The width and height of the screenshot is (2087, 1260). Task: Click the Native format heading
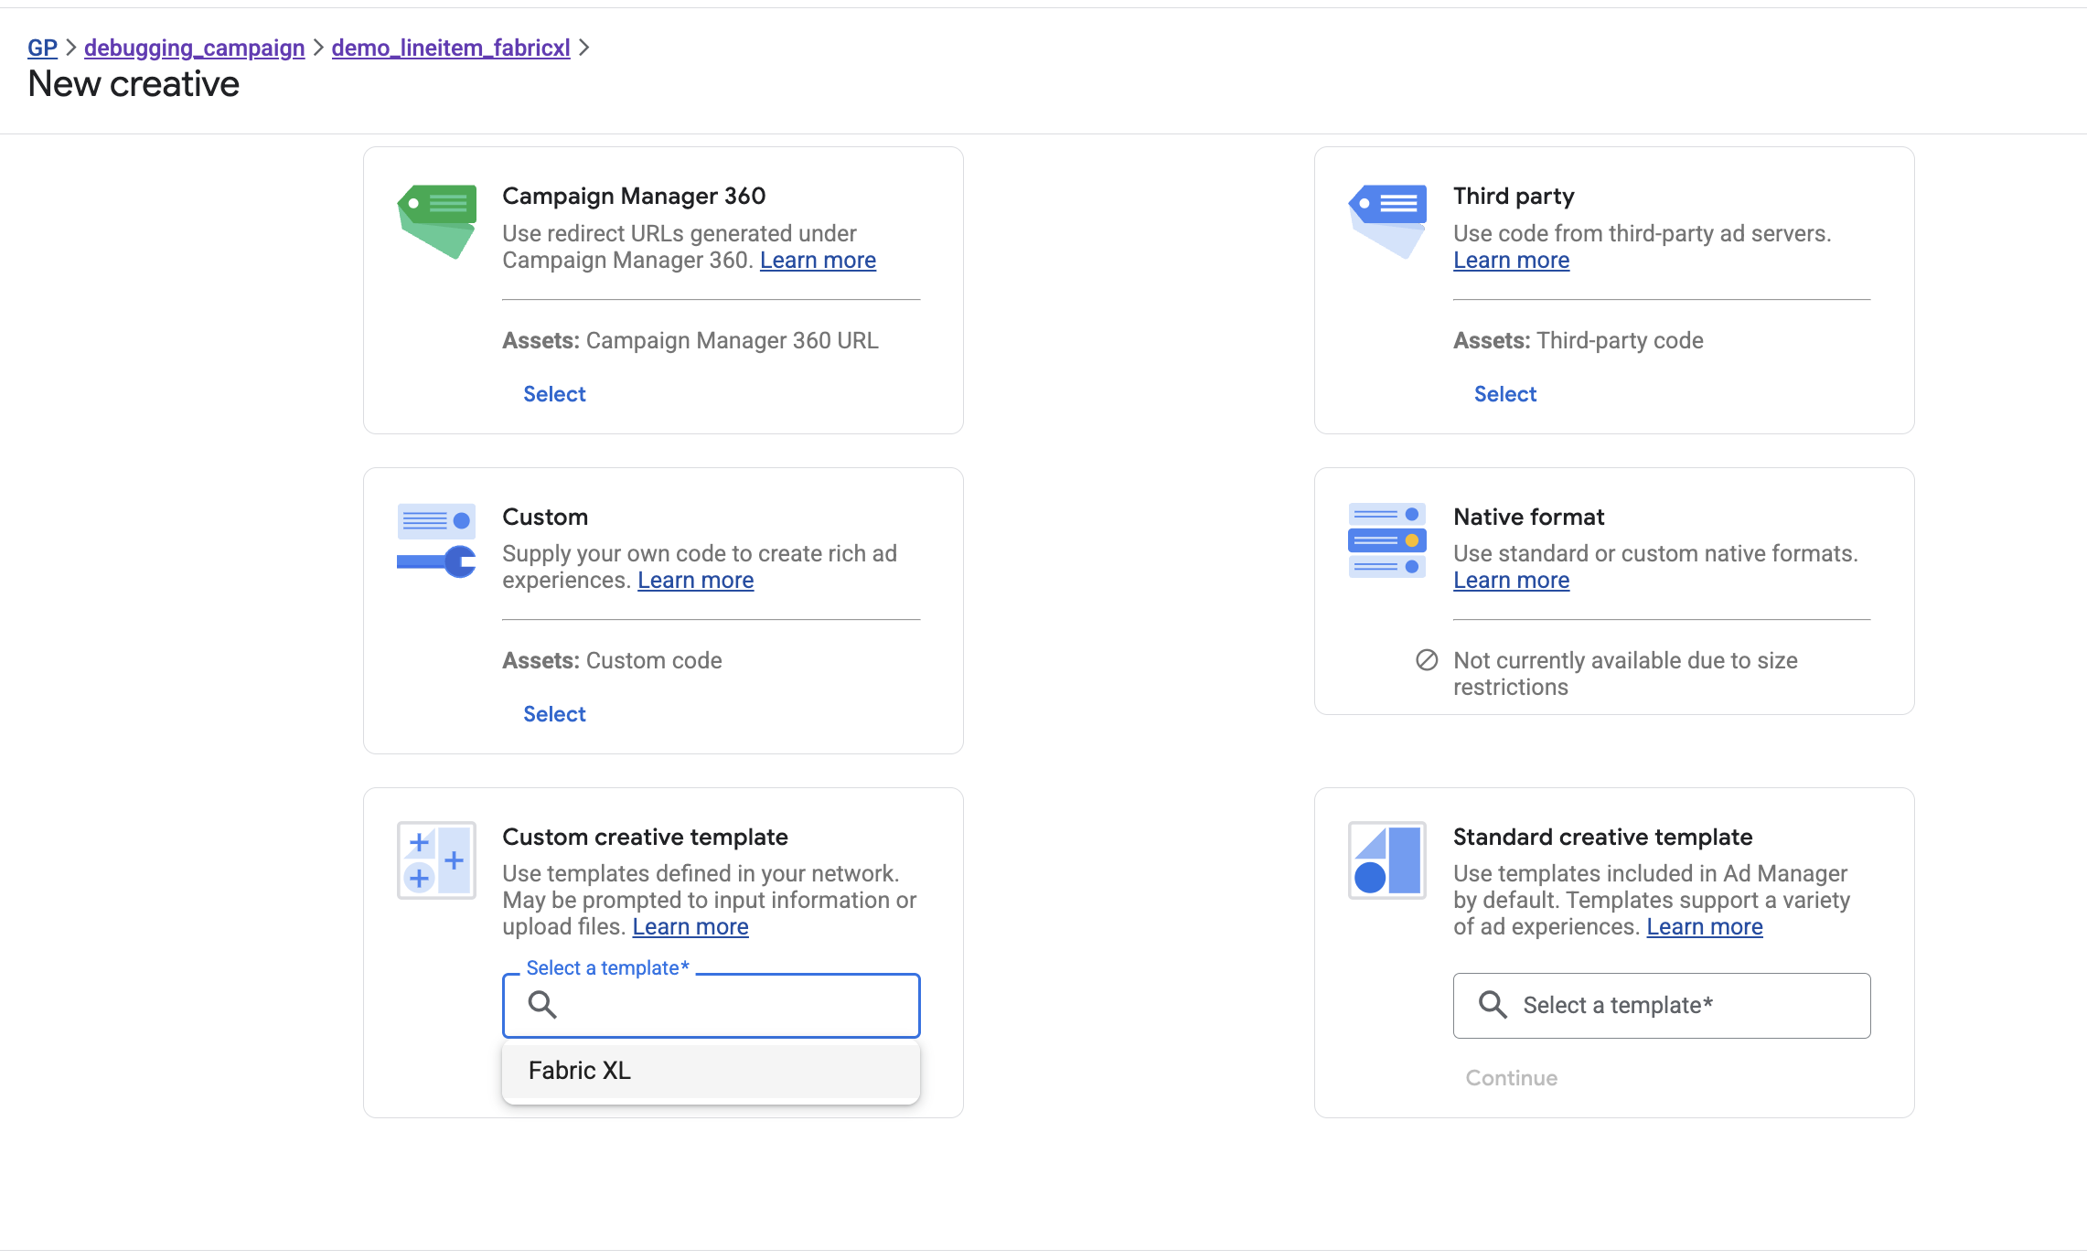tap(1528, 517)
